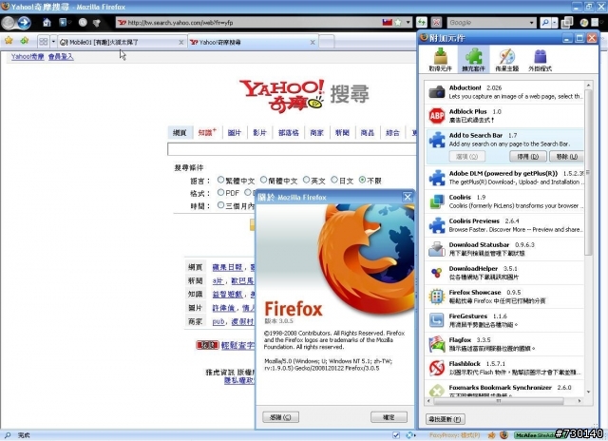608x441 pixels.
Task: Open the History clock icon
Action: tap(83, 23)
